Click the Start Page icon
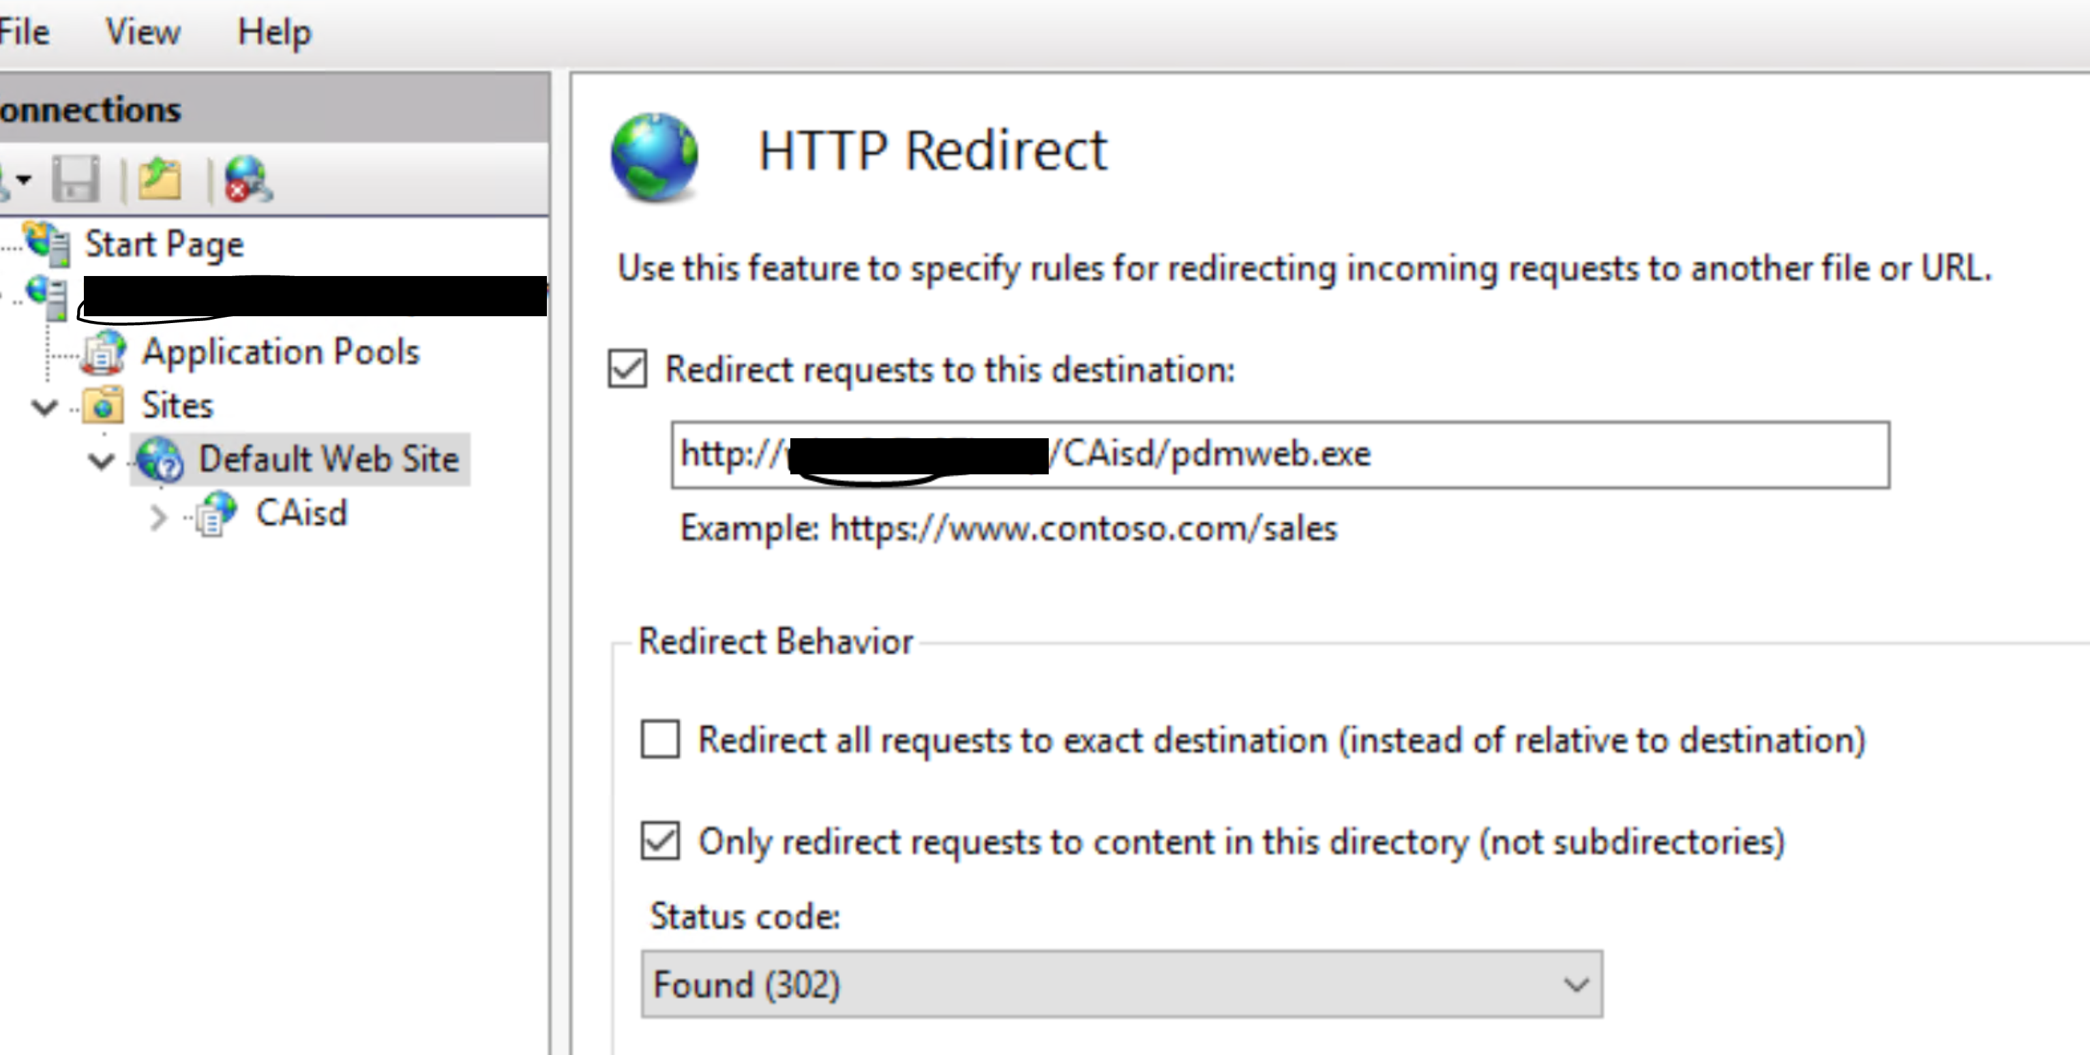The image size is (2090, 1055). pyautogui.click(x=47, y=243)
